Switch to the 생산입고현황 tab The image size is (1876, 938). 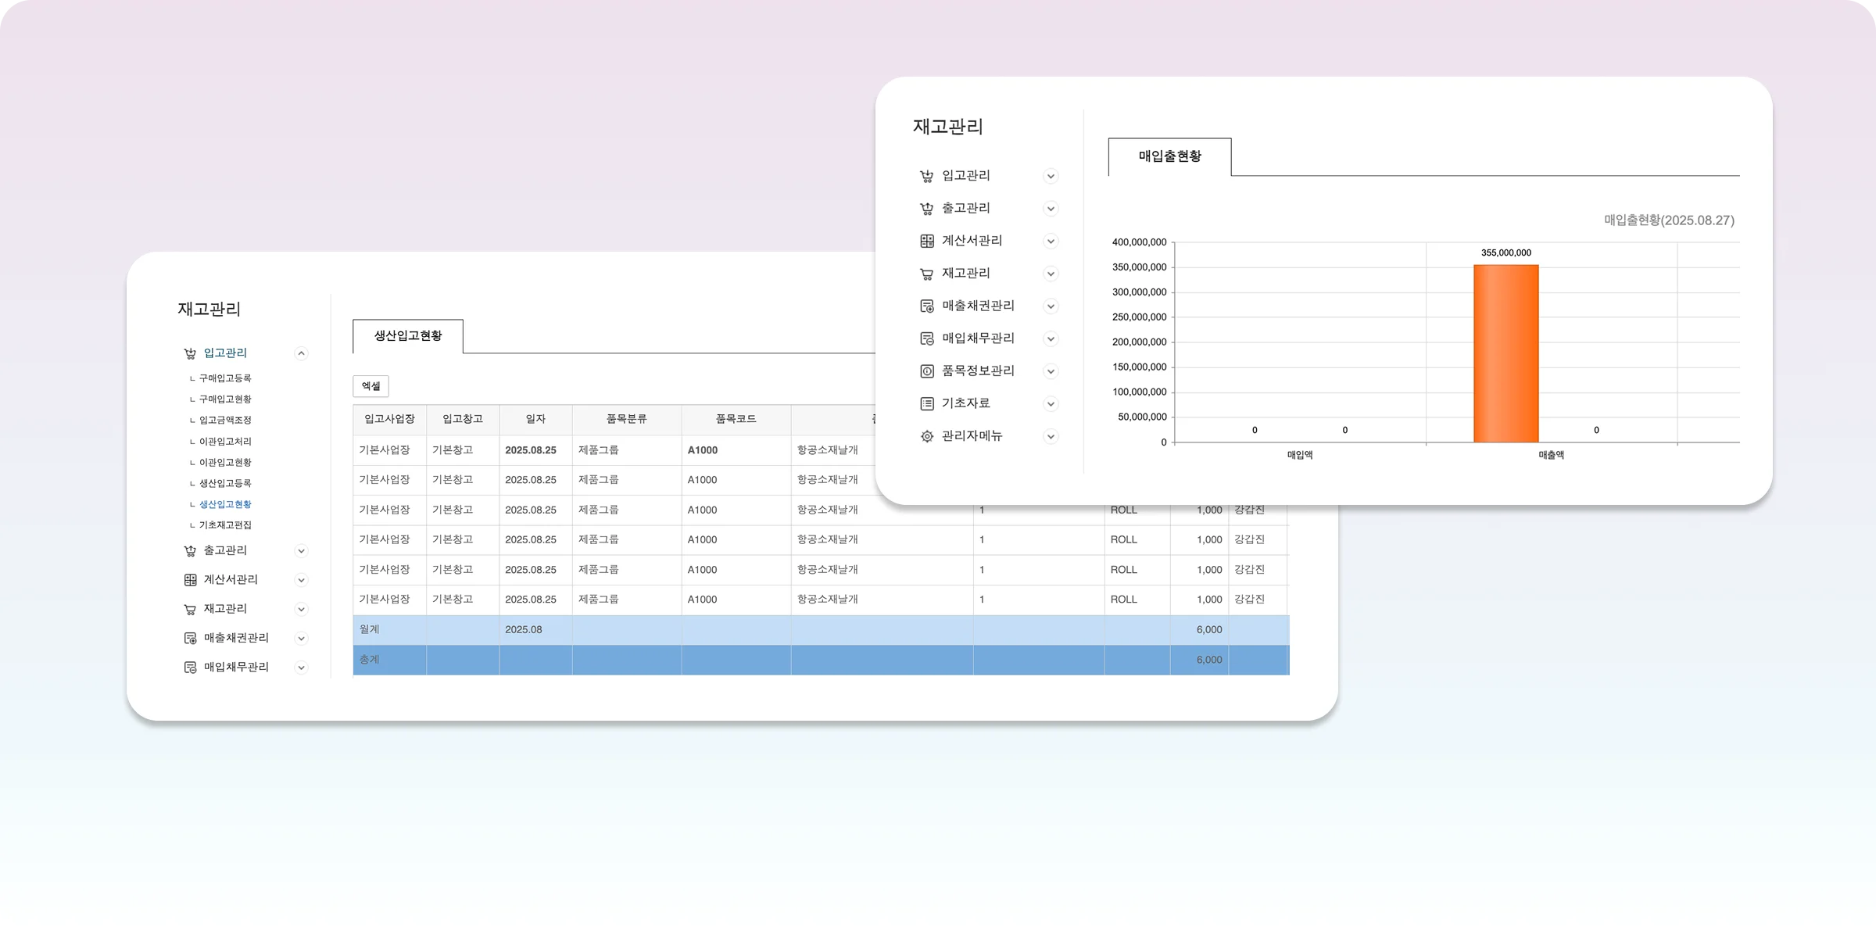pos(408,336)
